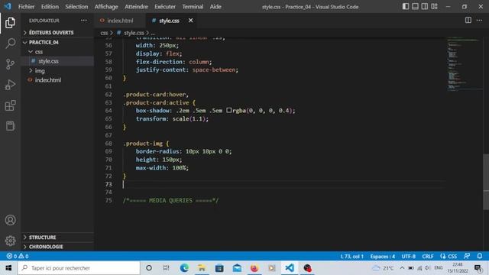Viewport: 489px width, 275px height.
Task: Change encoding via UTF-8
Action: point(409,257)
